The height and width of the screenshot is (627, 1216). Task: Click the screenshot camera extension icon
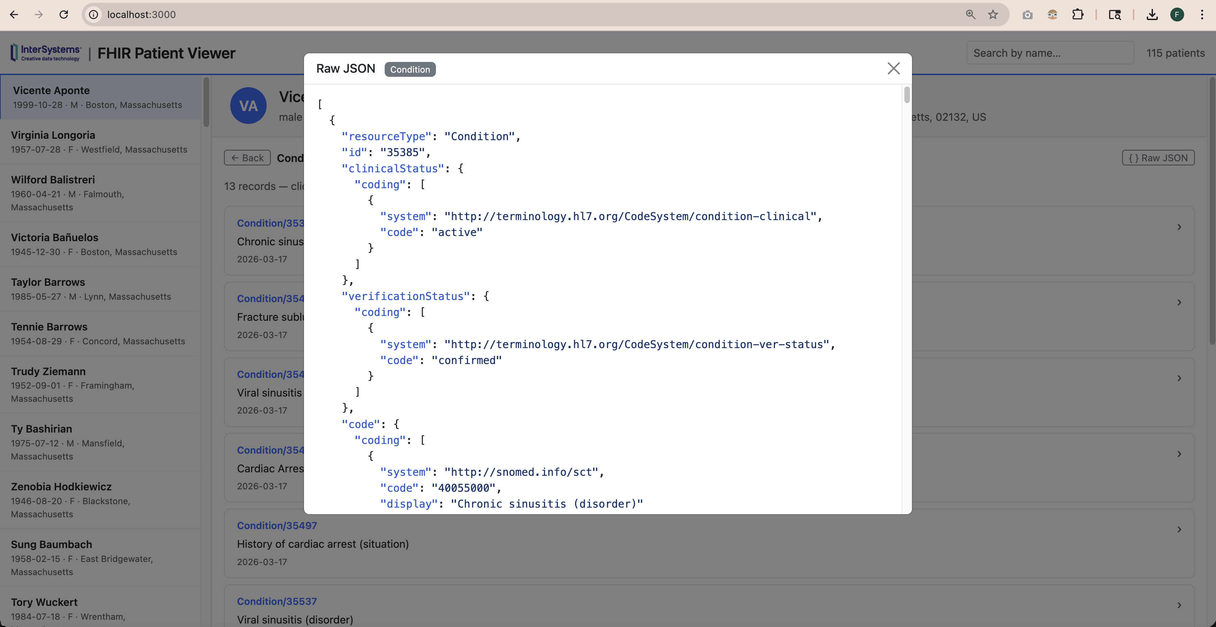click(1027, 15)
